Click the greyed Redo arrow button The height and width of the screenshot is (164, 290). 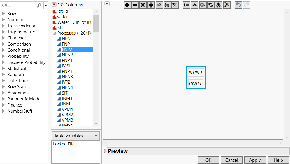[247, 5]
